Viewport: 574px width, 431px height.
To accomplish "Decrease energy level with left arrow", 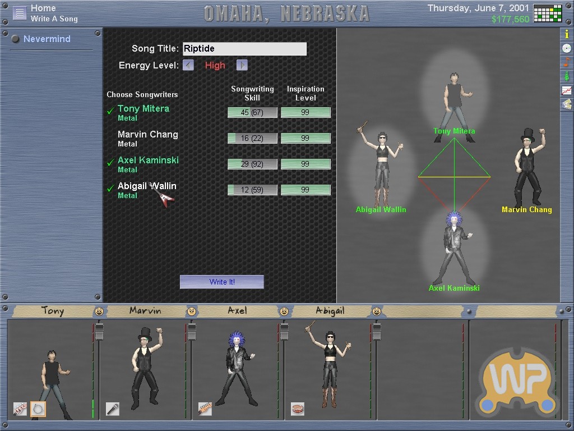I will (x=188, y=65).
